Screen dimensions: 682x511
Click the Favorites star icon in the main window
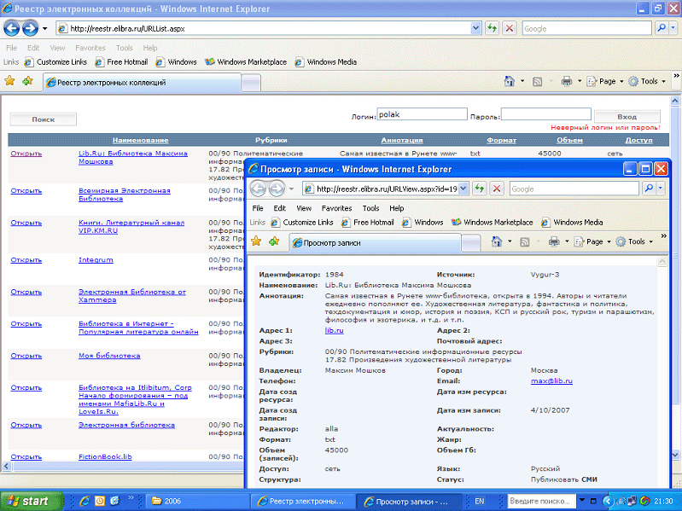tap(10, 81)
